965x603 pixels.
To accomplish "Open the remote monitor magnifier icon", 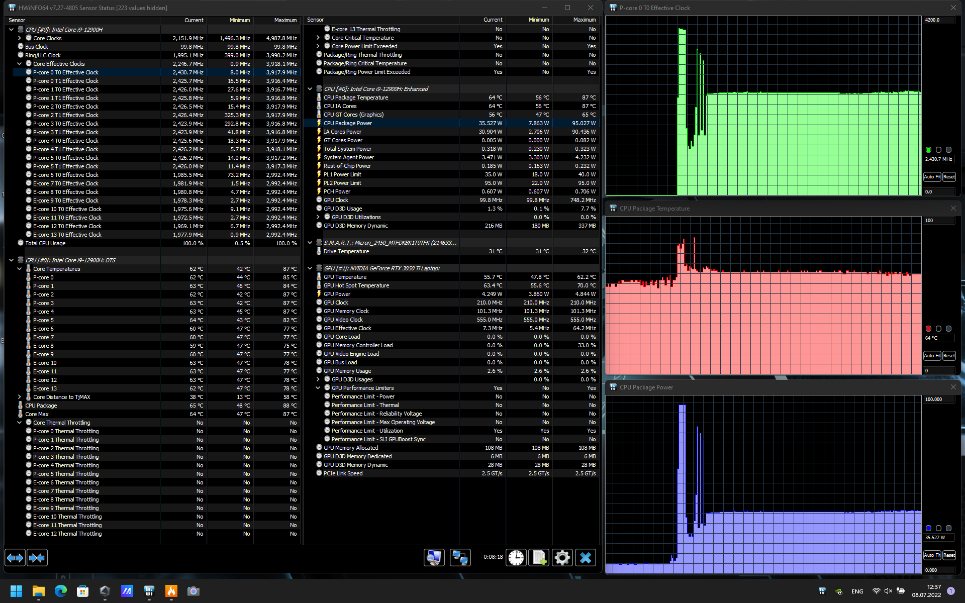I will [434, 558].
